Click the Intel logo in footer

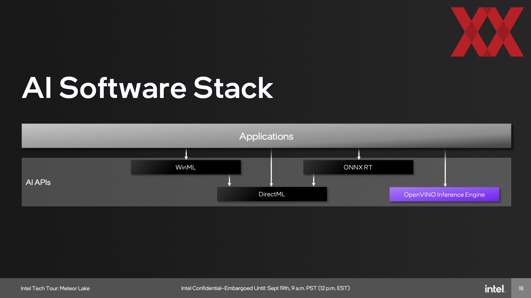[495, 288]
